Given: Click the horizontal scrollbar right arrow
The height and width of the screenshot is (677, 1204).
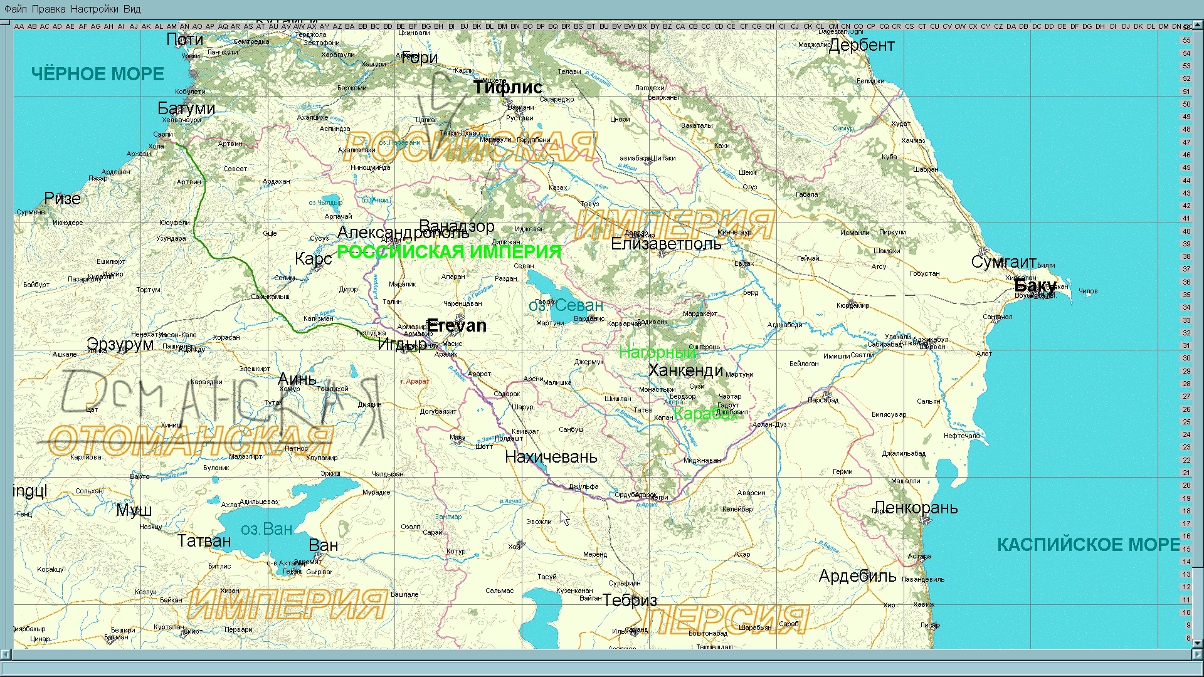Looking at the screenshot, I should coord(1196,654).
